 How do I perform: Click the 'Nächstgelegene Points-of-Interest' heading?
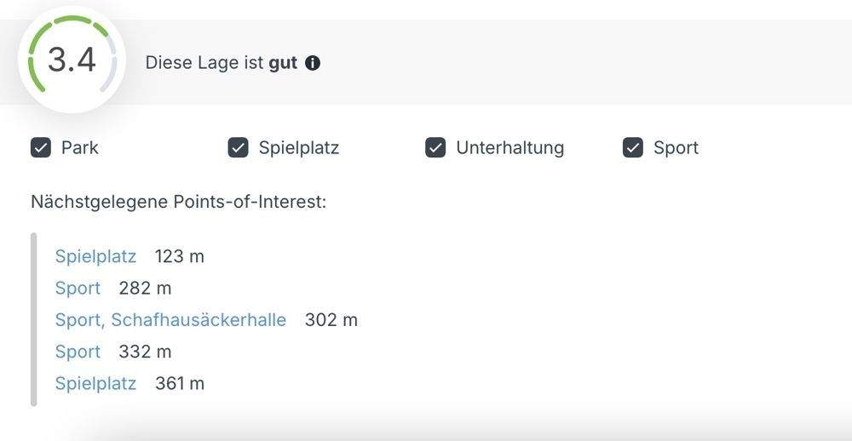tap(179, 202)
